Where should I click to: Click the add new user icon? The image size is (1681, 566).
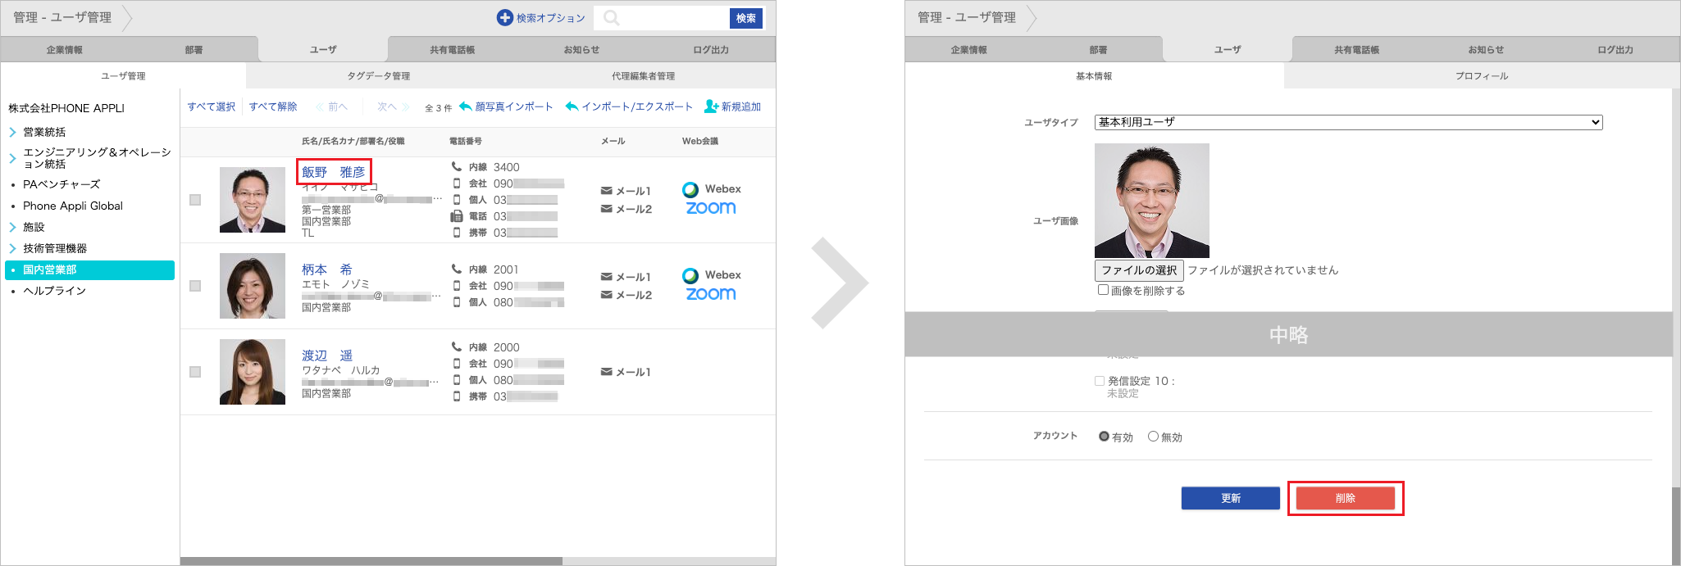(711, 106)
